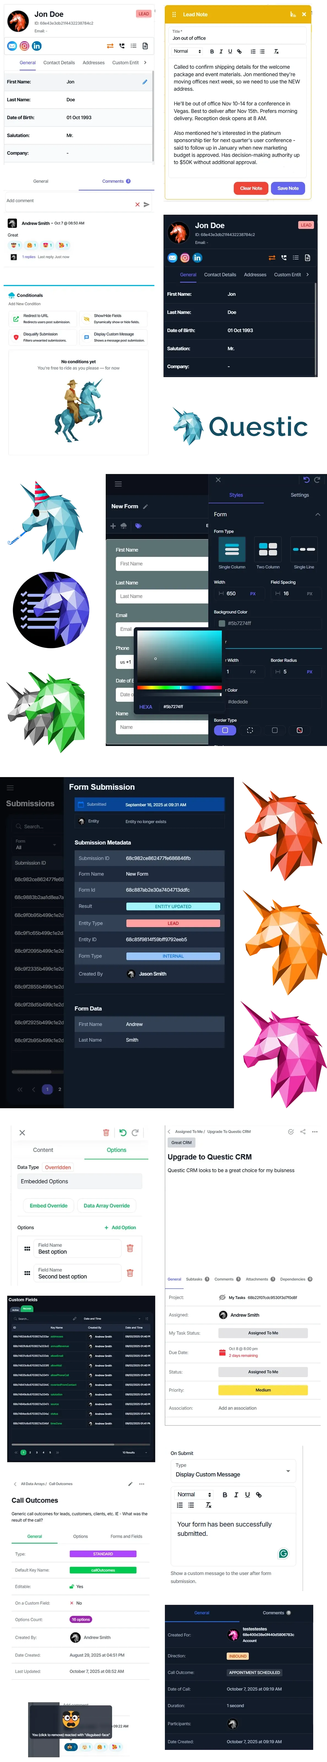Screen dimensions: 327x1762
Task: Select the dashed border type option
Action: [x=250, y=731]
